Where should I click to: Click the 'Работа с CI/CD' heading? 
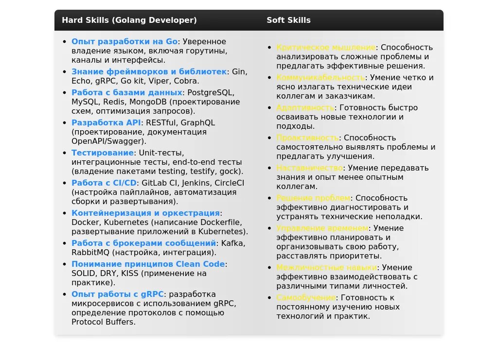[x=104, y=183]
